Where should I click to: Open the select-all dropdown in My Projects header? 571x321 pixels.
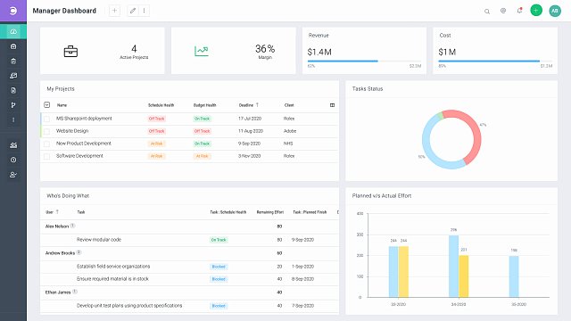pyautogui.click(x=47, y=105)
